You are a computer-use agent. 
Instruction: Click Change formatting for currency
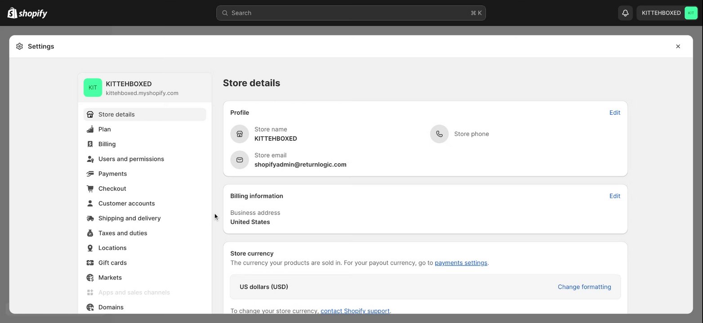pyautogui.click(x=584, y=287)
